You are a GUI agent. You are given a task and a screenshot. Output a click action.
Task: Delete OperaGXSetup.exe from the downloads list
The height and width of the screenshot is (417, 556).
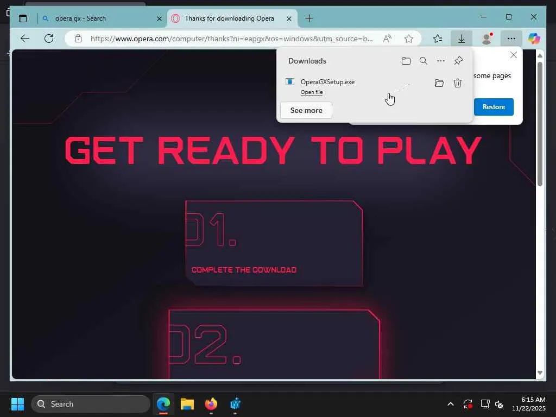click(x=457, y=83)
